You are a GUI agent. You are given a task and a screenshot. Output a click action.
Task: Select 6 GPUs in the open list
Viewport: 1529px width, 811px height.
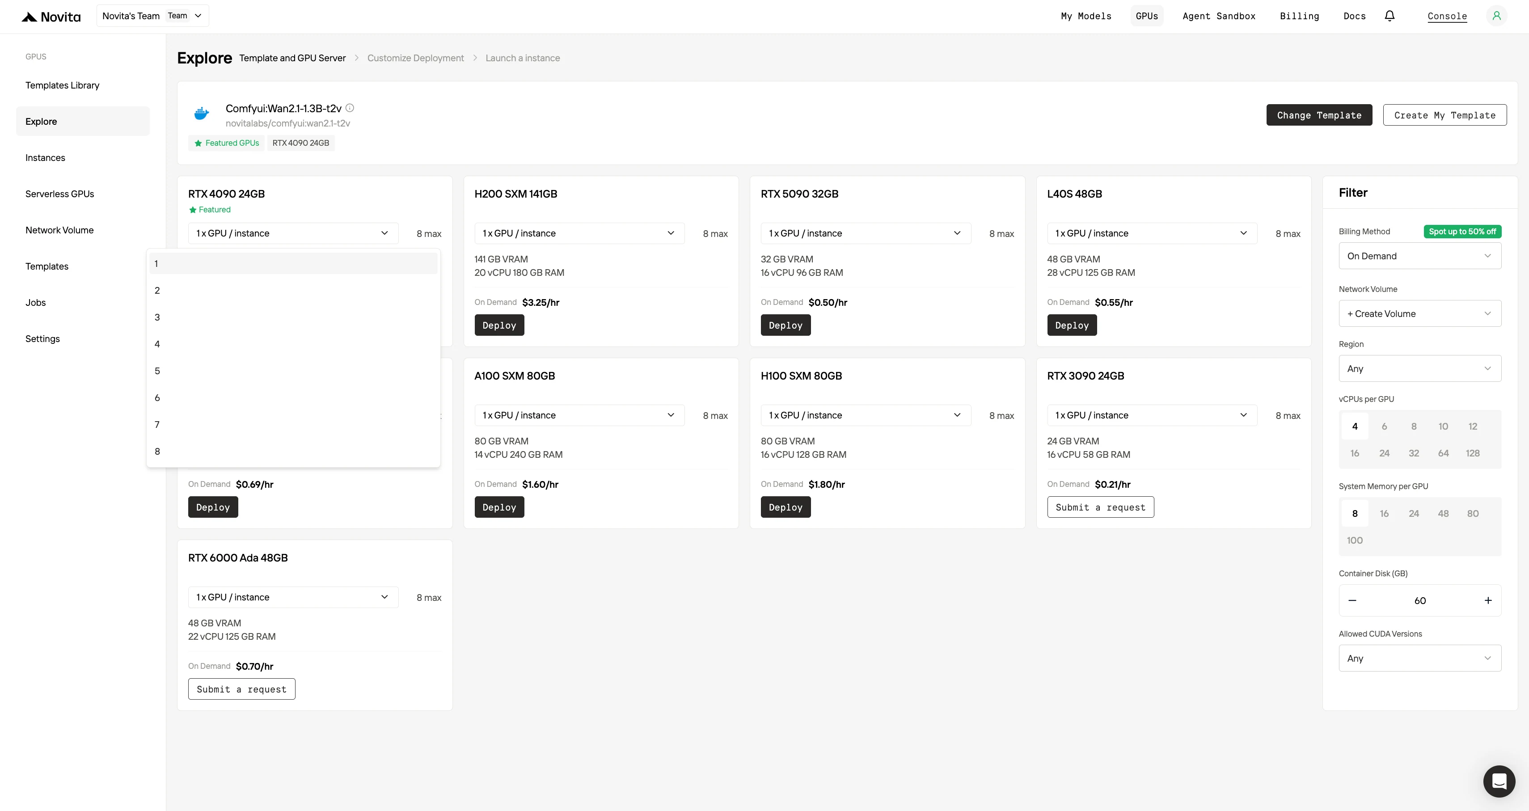coord(293,398)
